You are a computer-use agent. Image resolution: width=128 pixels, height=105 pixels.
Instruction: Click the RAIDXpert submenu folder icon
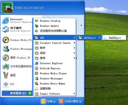[80, 38]
